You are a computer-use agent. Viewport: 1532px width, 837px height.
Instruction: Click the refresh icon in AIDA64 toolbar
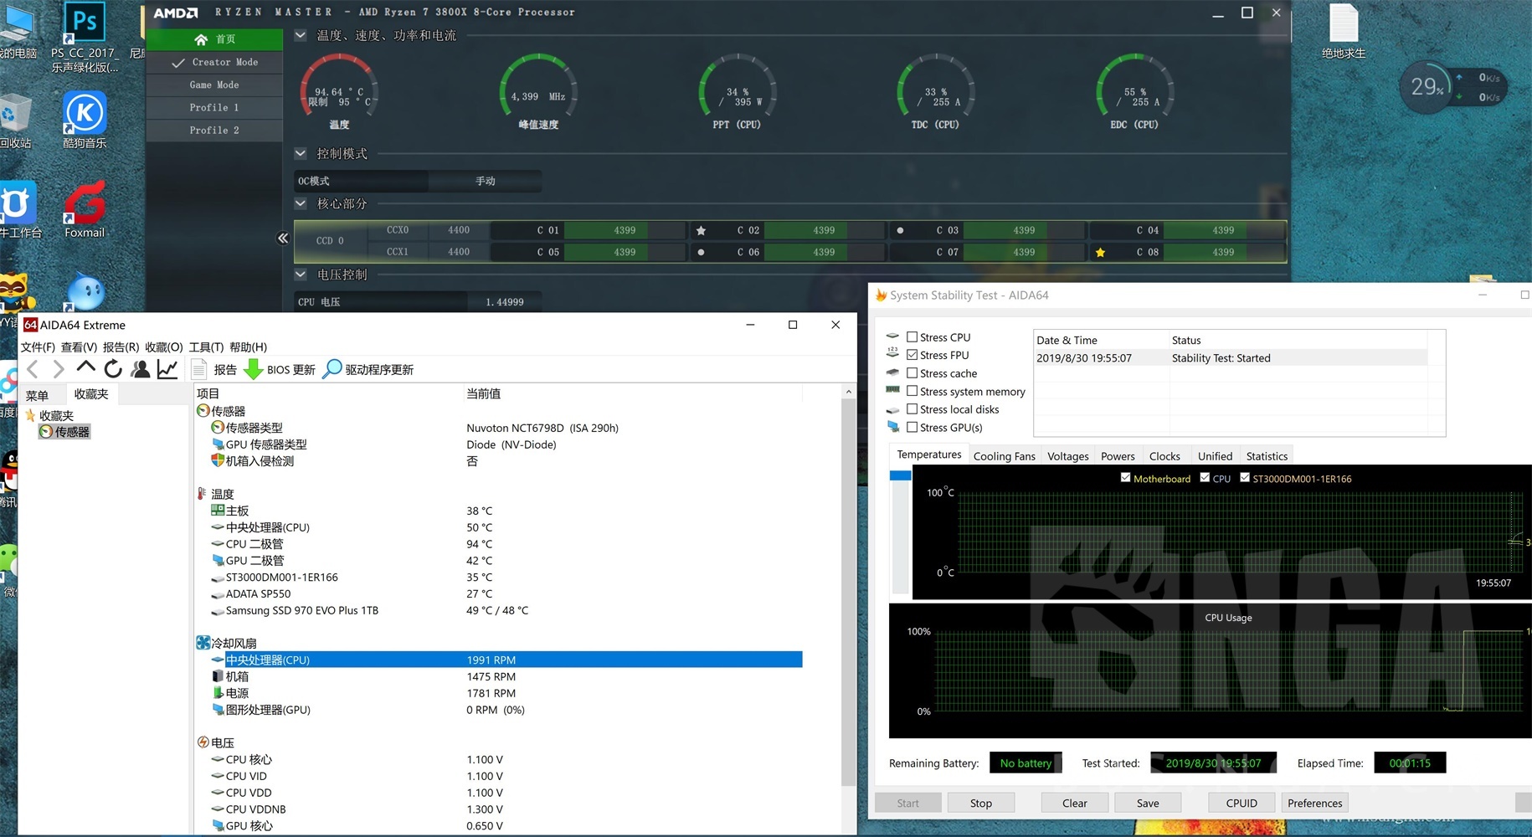[113, 368]
